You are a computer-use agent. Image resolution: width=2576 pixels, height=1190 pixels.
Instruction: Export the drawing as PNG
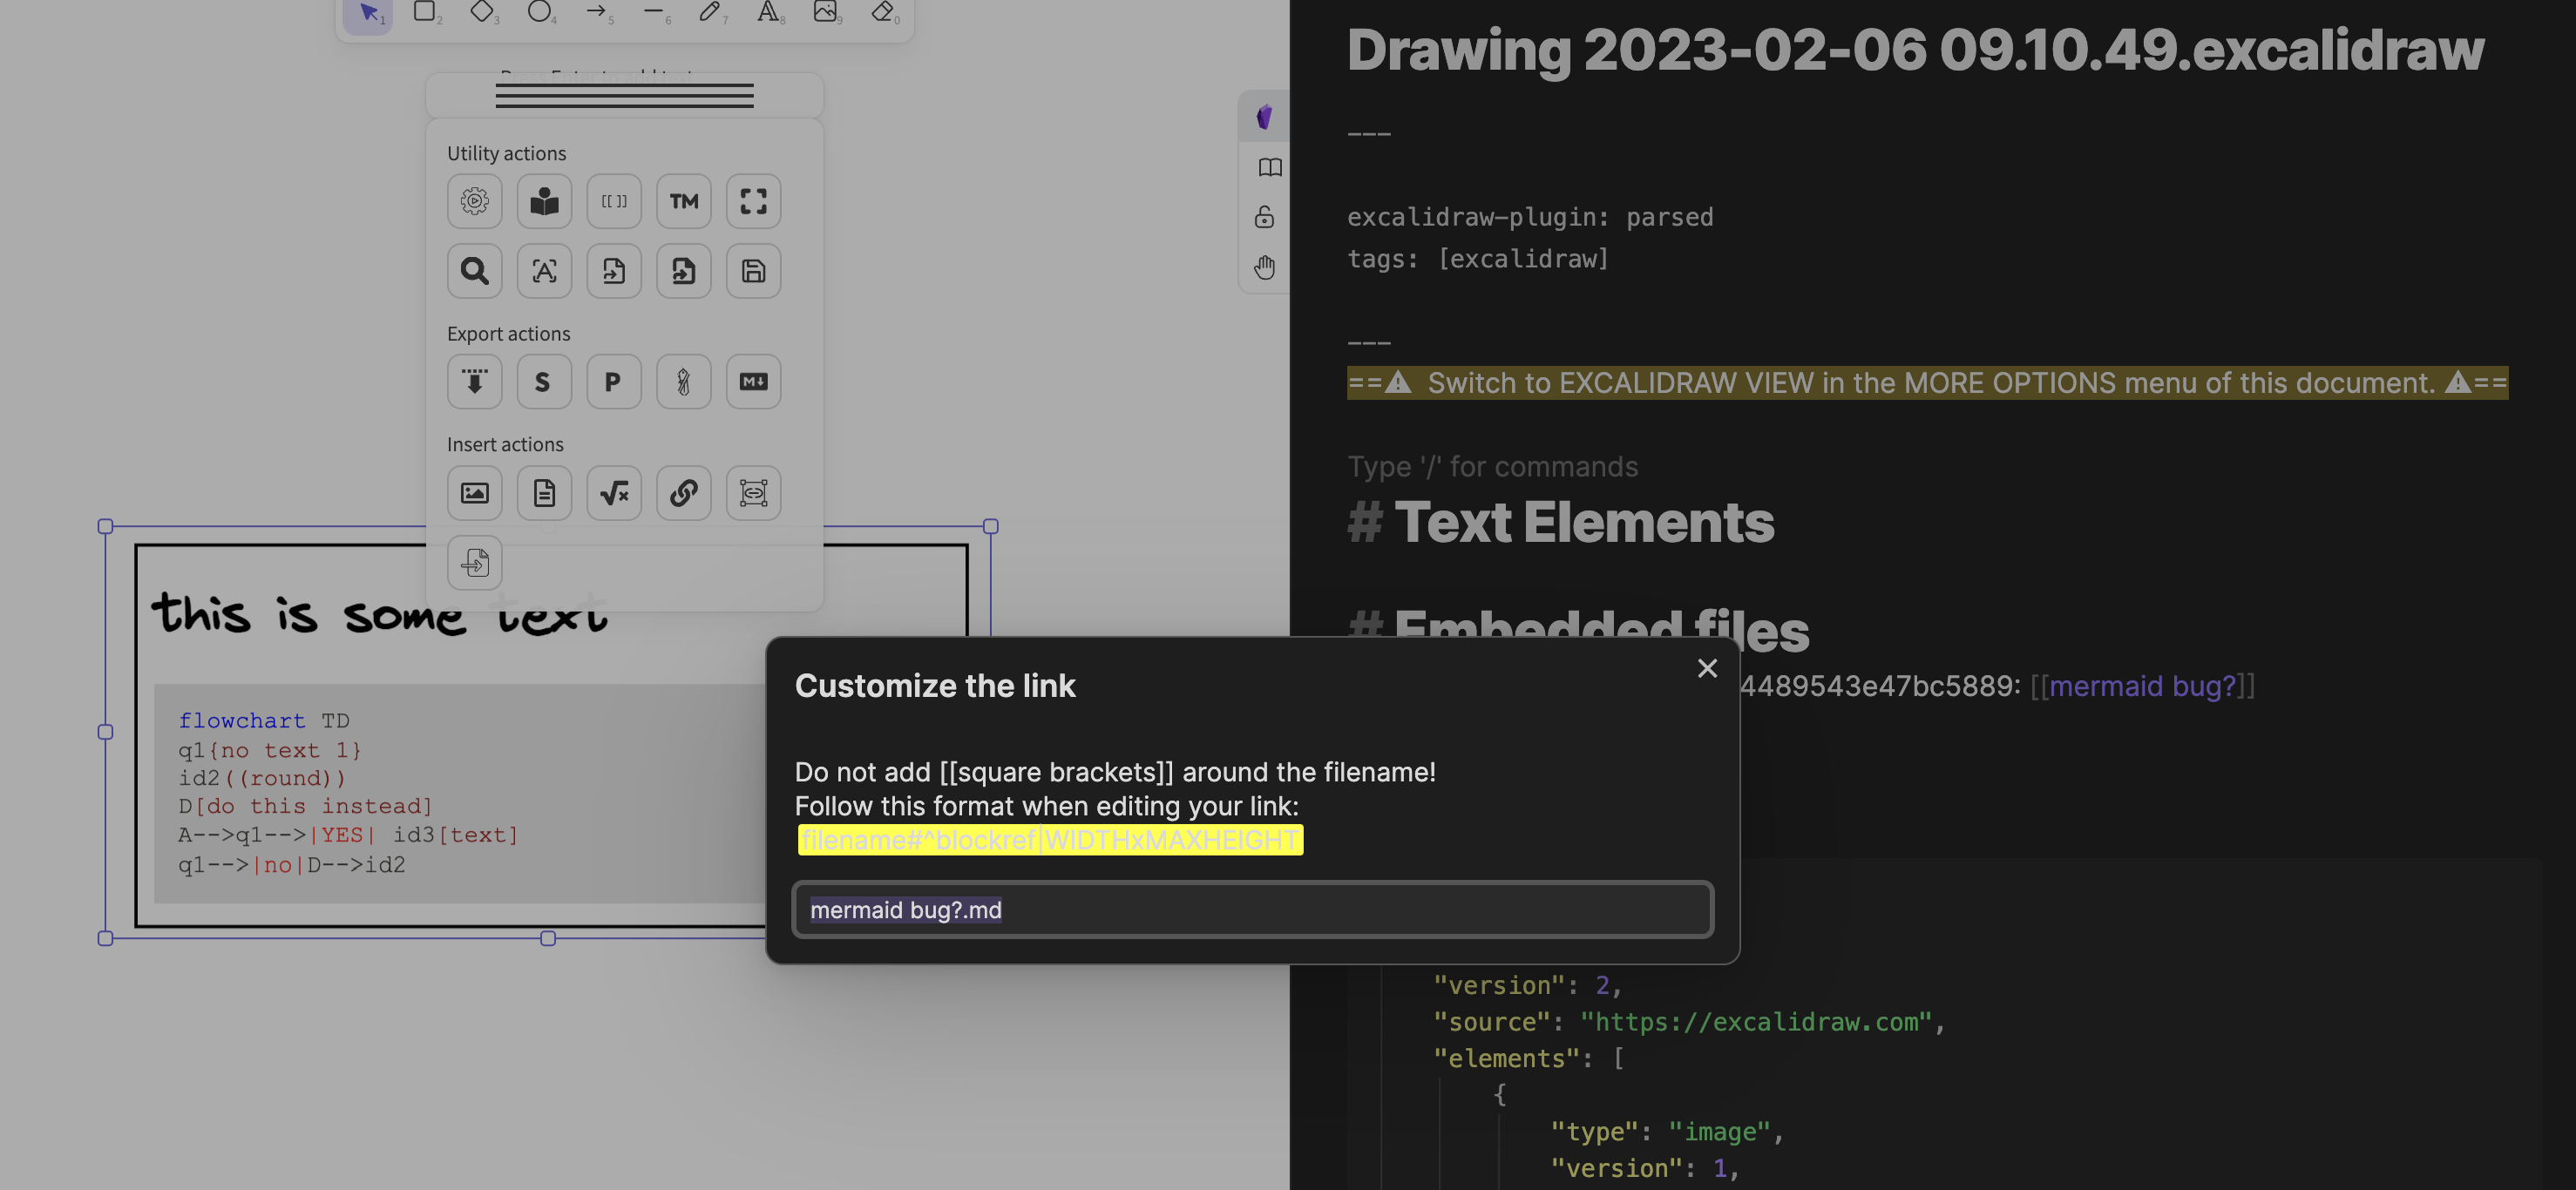[x=614, y=381]
